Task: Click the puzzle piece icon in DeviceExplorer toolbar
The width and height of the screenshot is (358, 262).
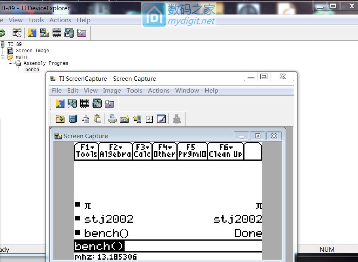Action: [x=32, y=33]
